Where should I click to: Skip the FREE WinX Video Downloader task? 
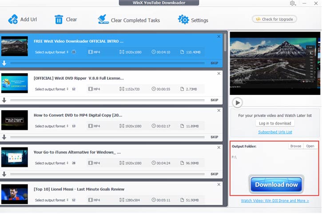coord(214,63)
